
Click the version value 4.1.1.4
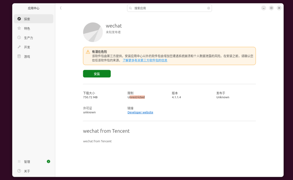[176, 97]
